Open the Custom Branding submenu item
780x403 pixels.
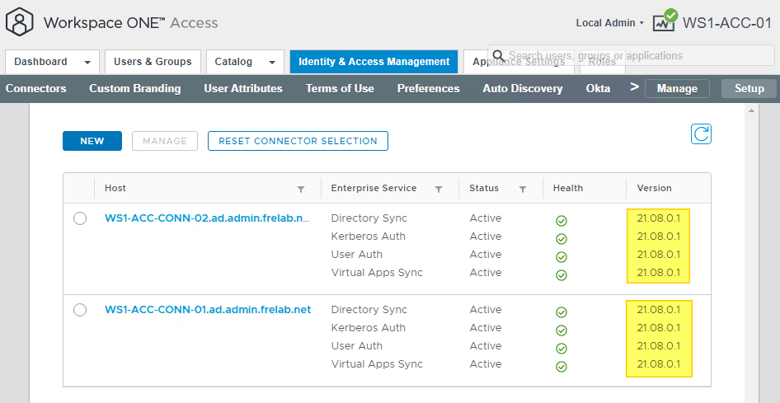134,88
